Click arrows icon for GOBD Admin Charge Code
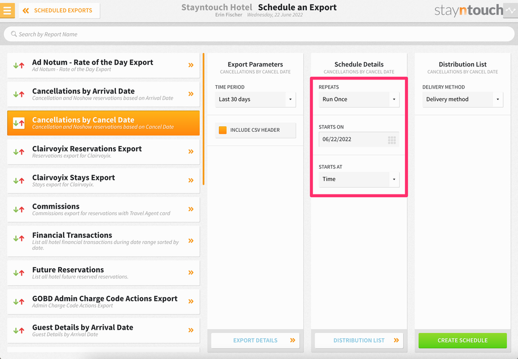Screen dimensions: 518x359 pyautogui.click(x=19, y=302)
